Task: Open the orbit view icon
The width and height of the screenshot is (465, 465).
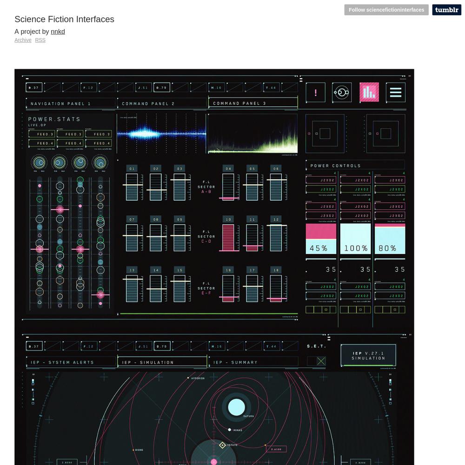Action: pos(342,92)
